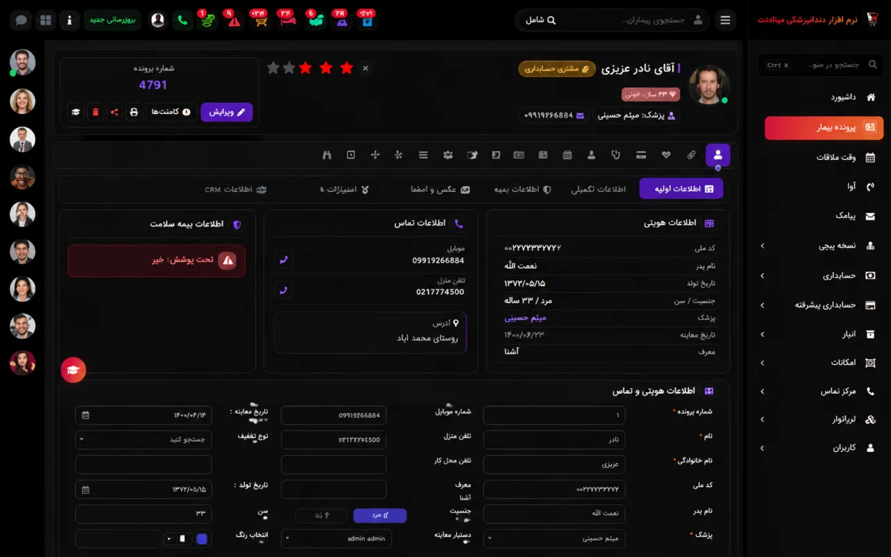Click the menu search field in sidebar
The height and width of the screenshot is (557, 891).
click(820, 65)
